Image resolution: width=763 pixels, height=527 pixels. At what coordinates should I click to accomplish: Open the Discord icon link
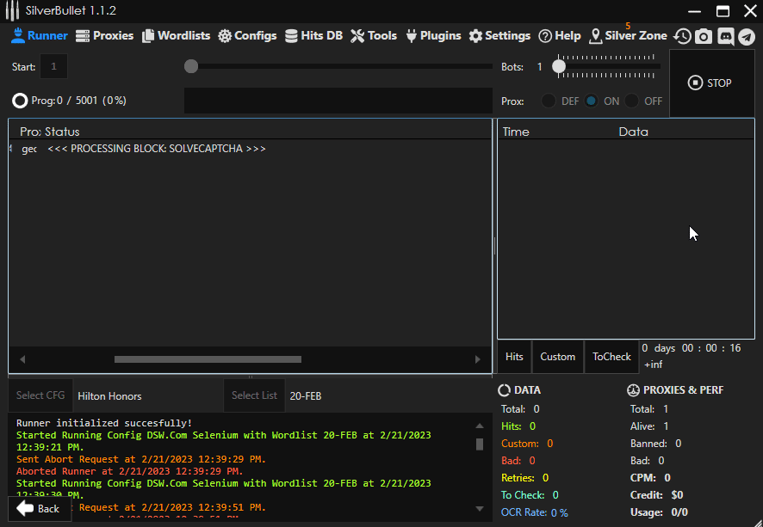[725, 36]
